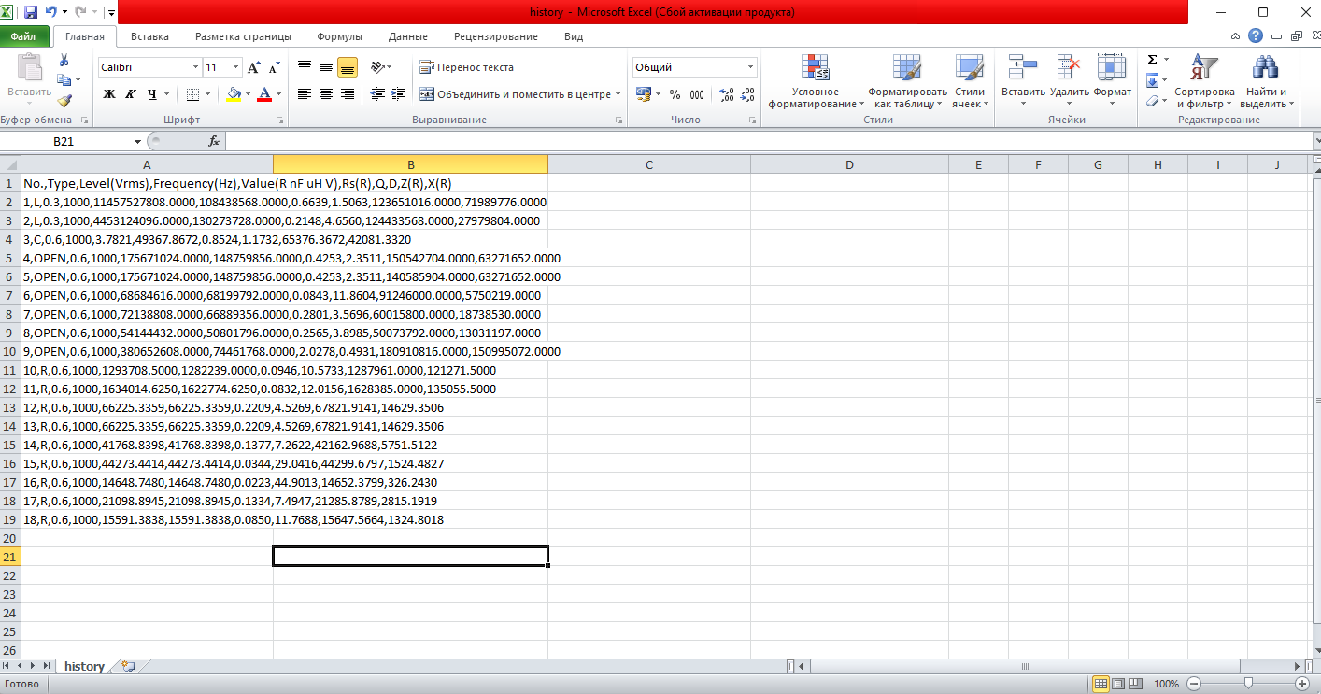Select the history sheet tab
The width and height of the screenshot is (1321, 694).
(84, 666)
